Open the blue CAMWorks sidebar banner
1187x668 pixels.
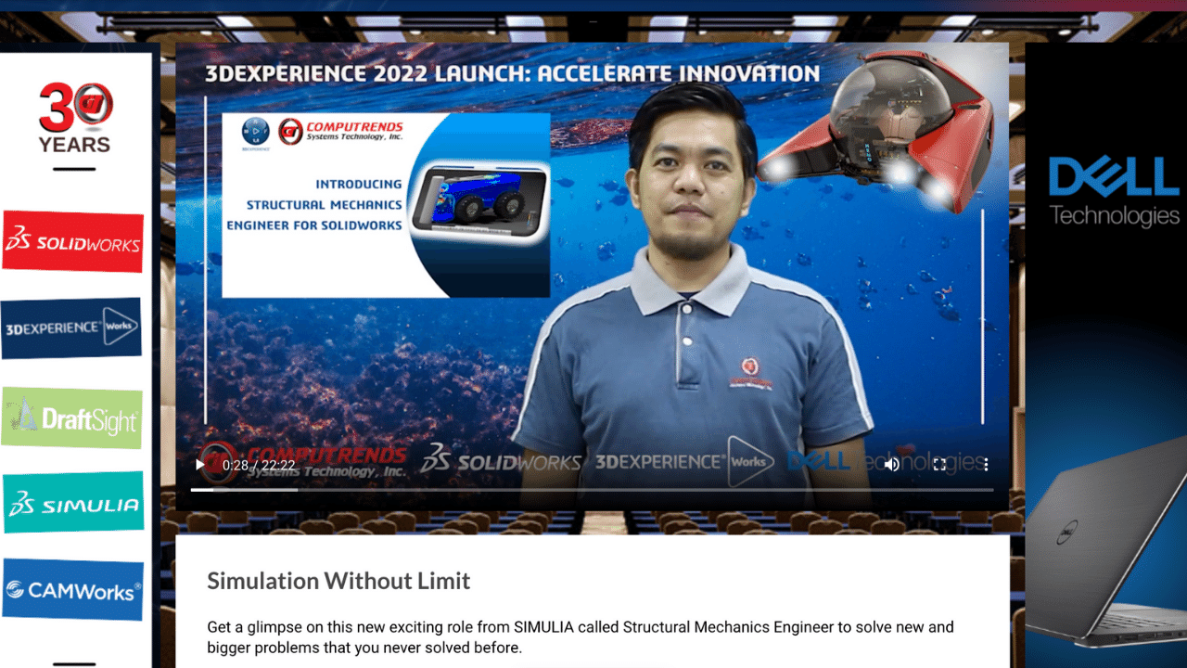72,589
